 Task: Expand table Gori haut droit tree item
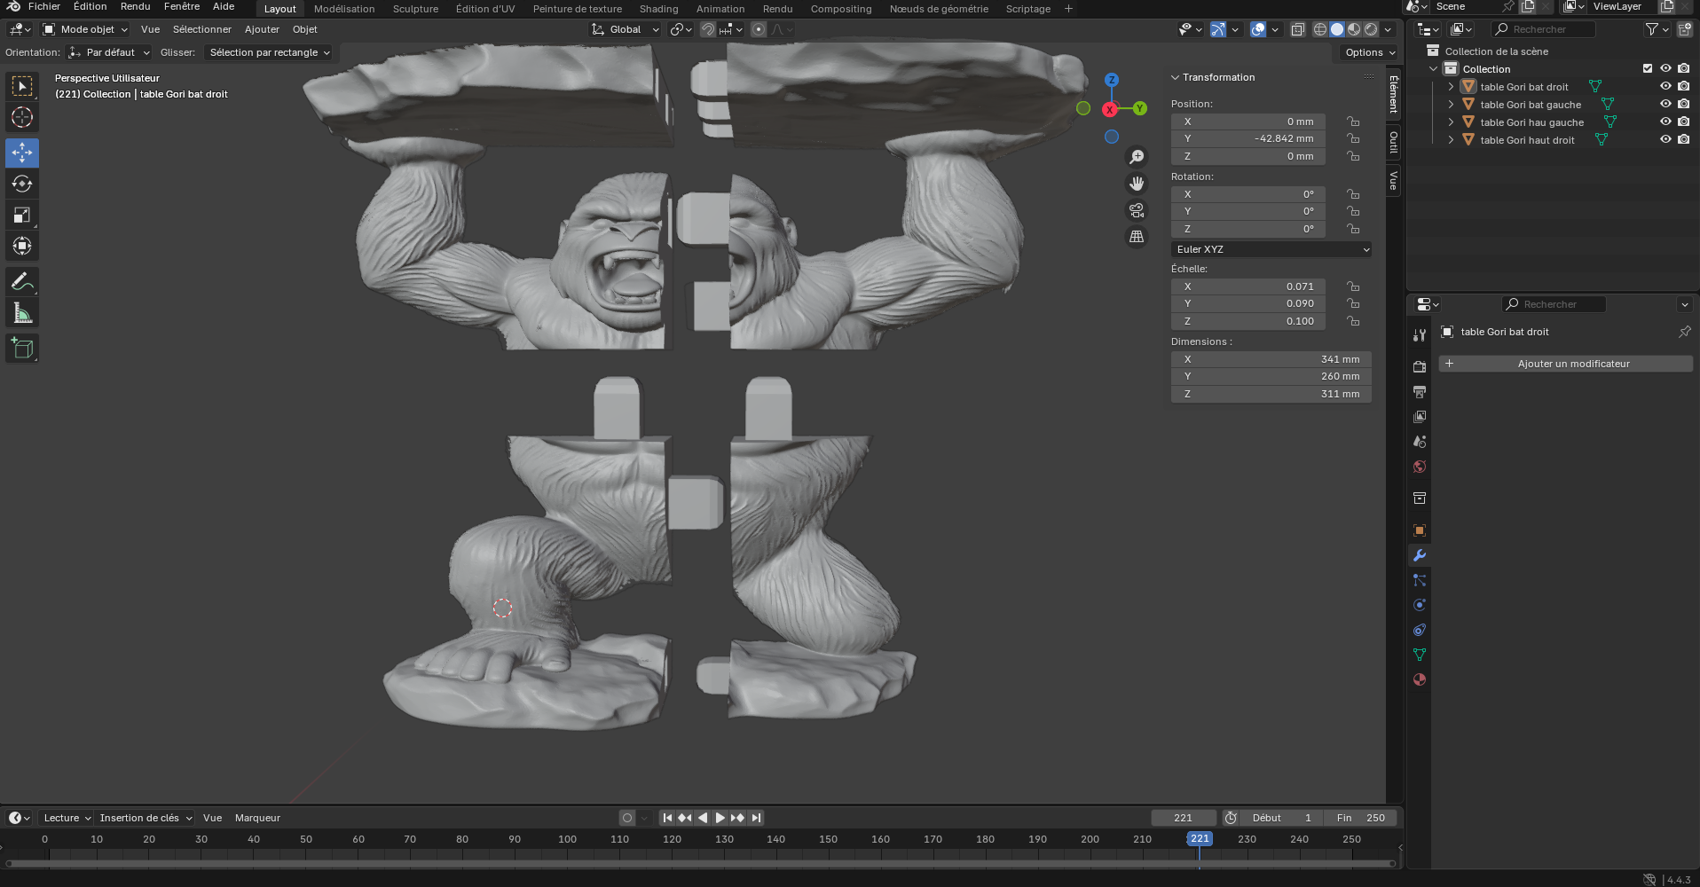(x=1451, y=140)
